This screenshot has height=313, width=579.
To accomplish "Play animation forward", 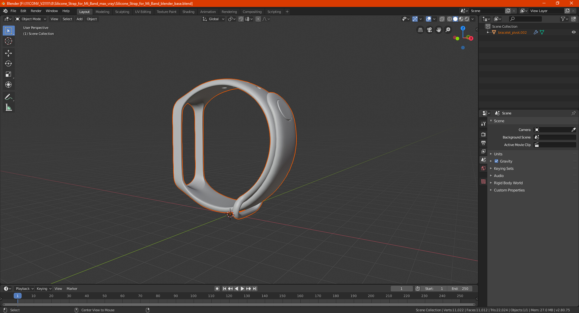I will tap(242, 289).
